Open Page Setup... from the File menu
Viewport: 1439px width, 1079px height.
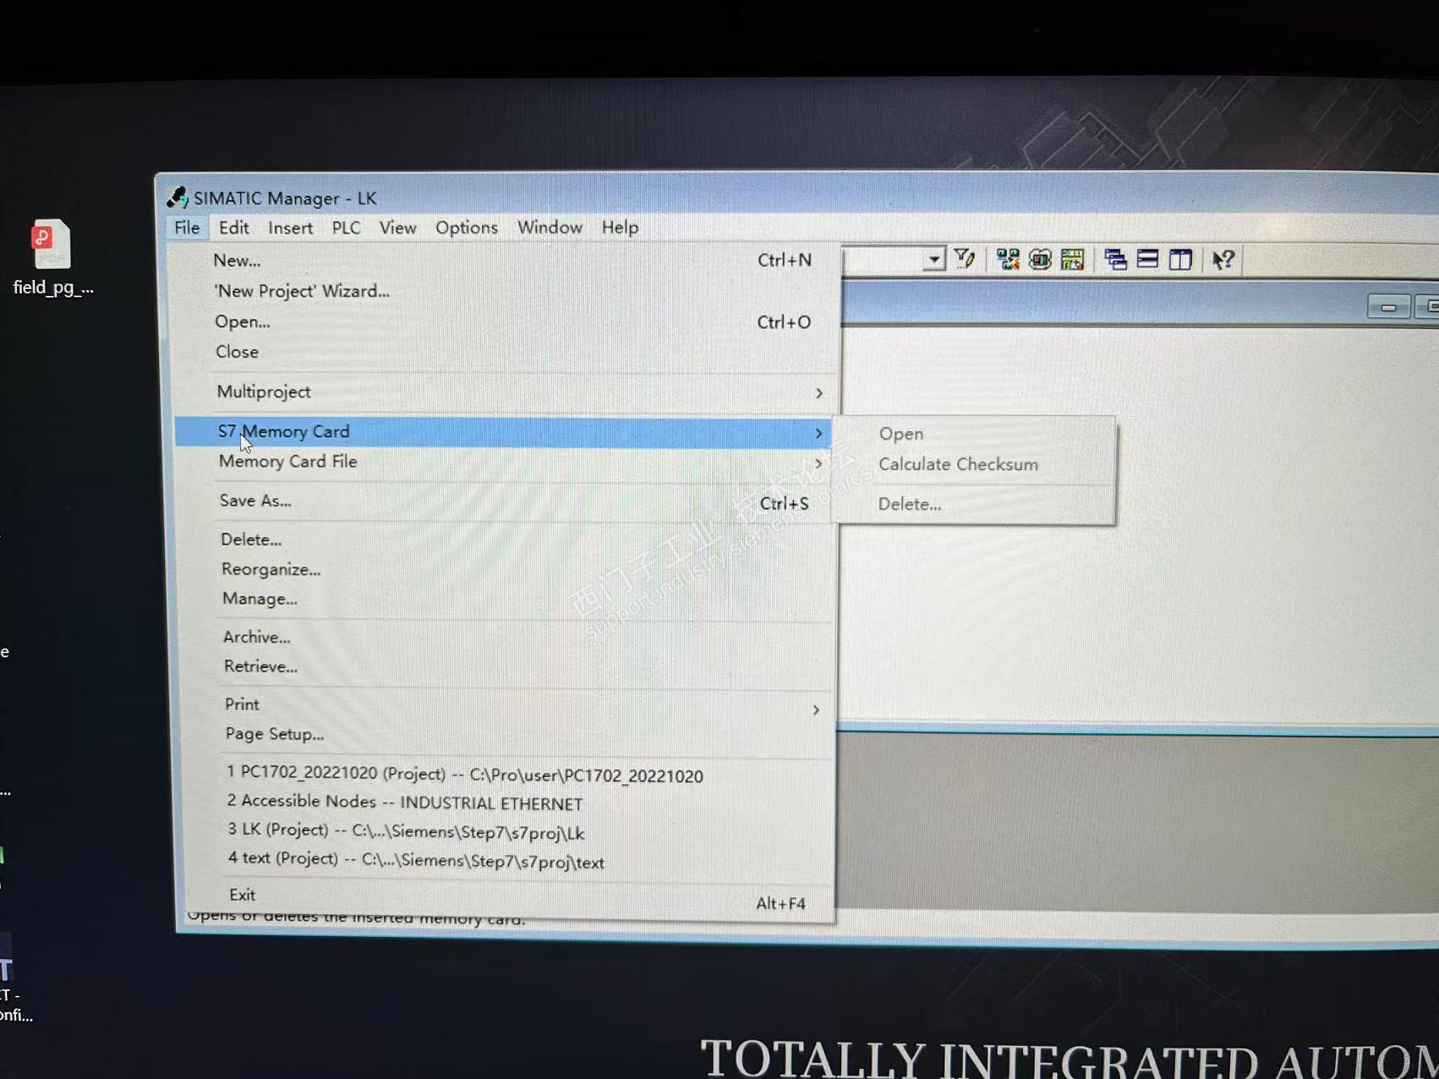507,735
